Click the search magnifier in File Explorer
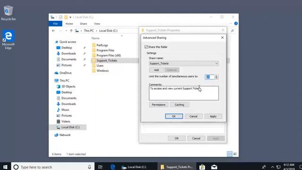 click(232, 31)
